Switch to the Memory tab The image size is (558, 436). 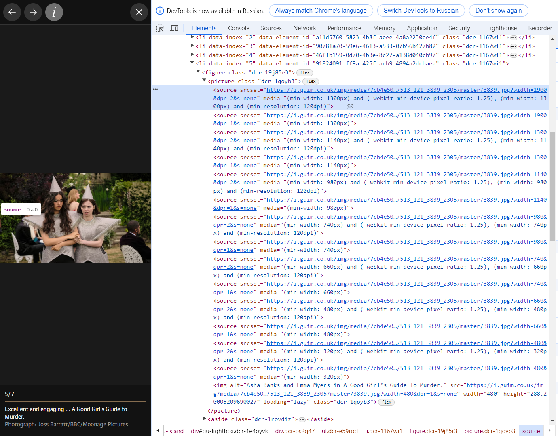pos(384,28)
